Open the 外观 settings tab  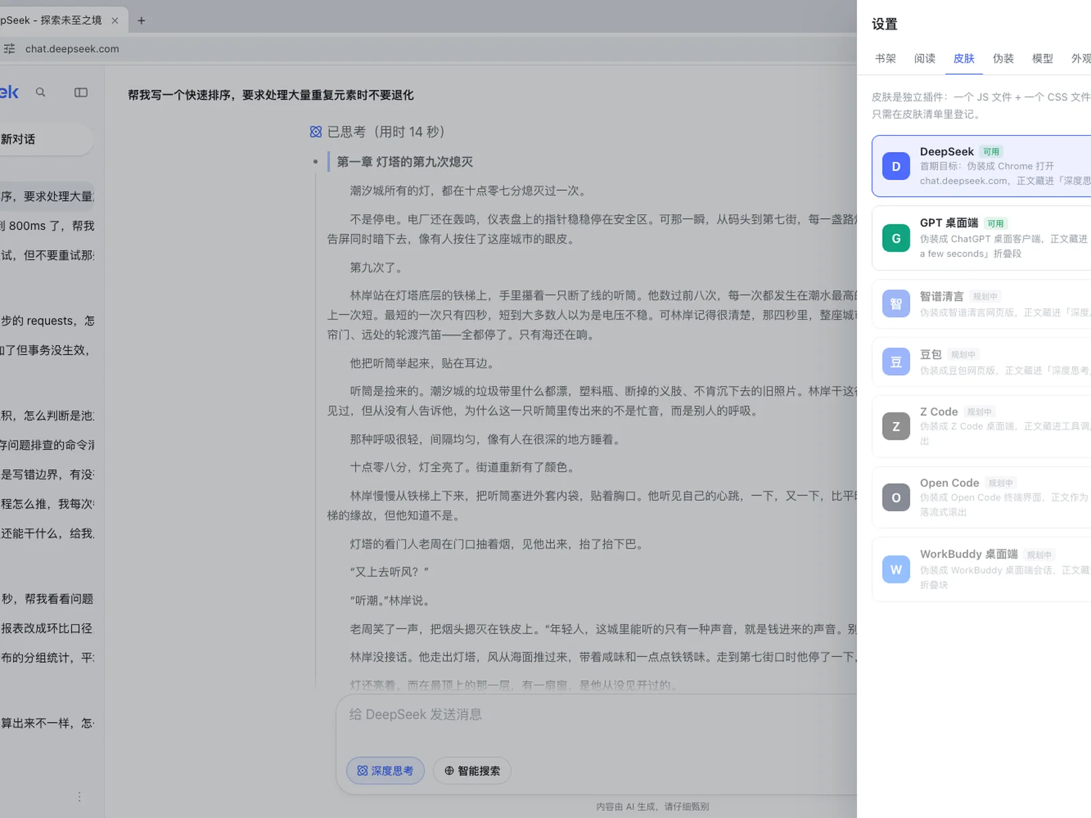[1081, 59]
